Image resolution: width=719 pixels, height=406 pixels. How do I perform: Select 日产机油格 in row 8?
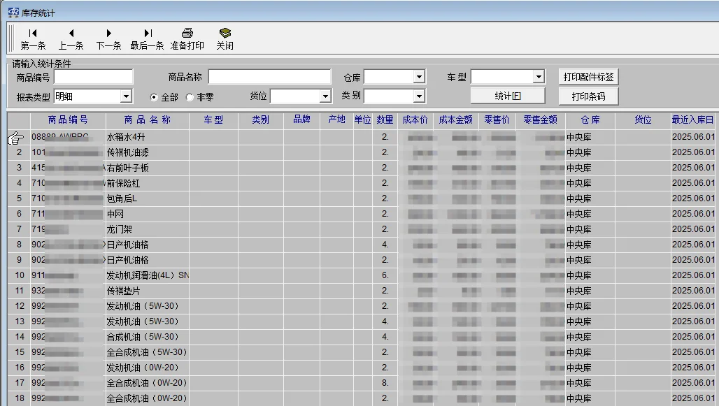(147, 245)
